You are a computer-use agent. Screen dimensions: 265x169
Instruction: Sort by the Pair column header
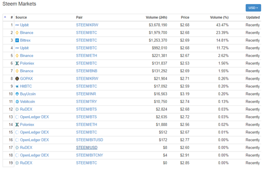coord(79,17)
